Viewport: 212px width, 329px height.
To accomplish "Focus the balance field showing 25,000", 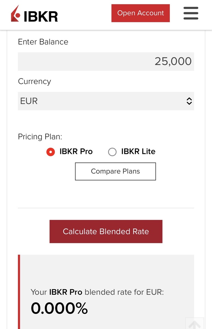I will click(106, 62).
